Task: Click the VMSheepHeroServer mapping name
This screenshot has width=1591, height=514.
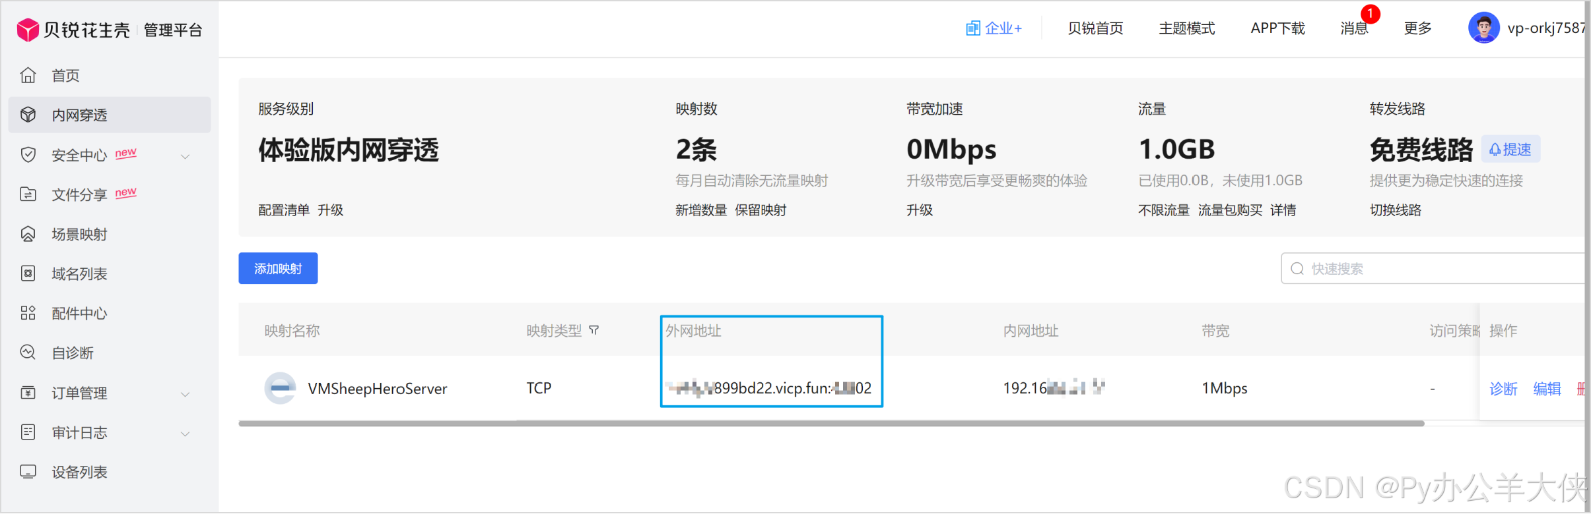Action: click(378, 389)
